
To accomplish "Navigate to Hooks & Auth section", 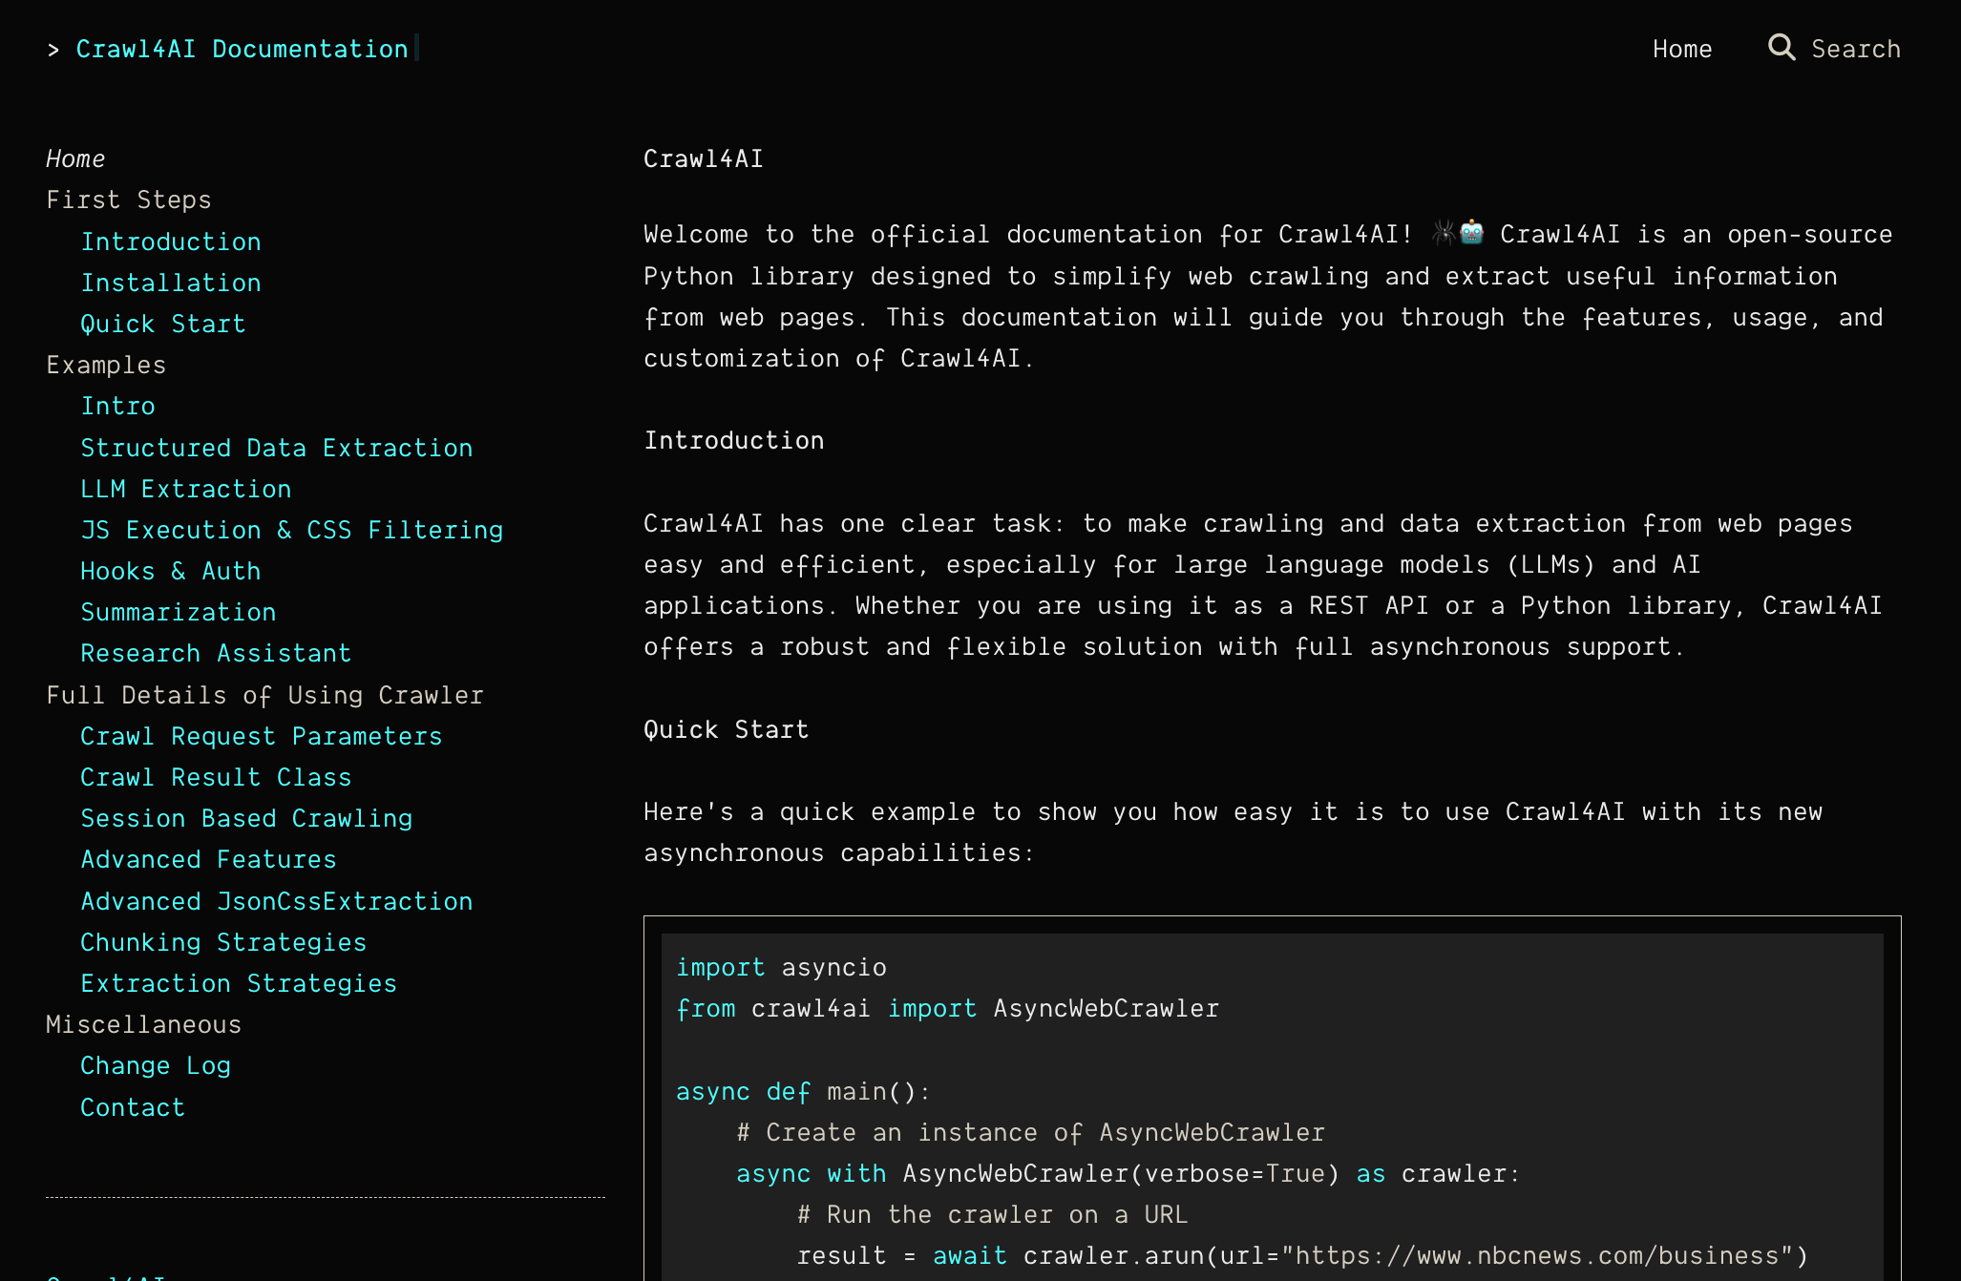I will point(172,571).
